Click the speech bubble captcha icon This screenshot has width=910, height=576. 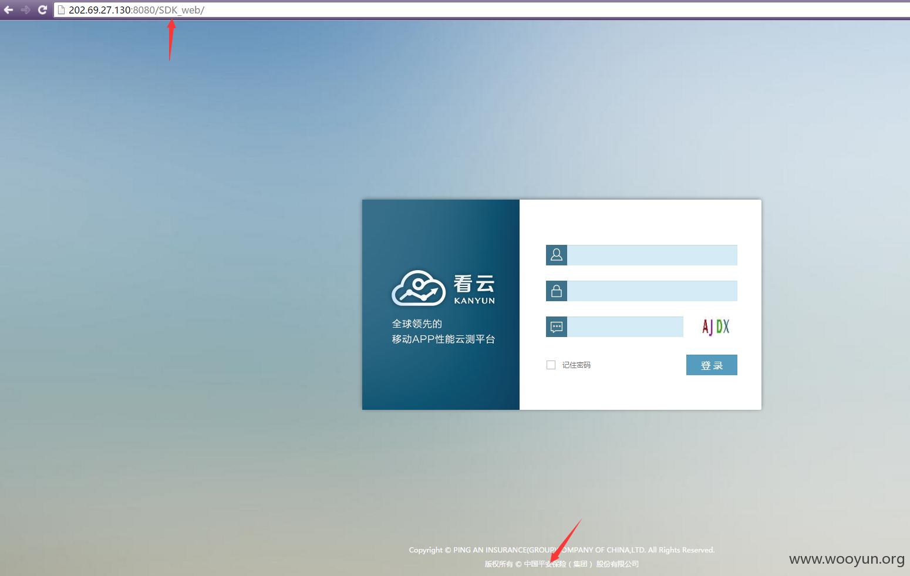[x=557, y=326]
